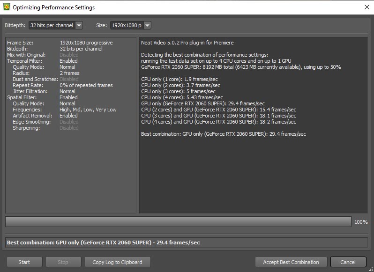
Task: Click the 'Edge Smoothing:' label
Action: coord(31,122)
